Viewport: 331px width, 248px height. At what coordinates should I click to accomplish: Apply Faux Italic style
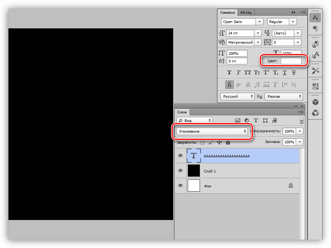(x=238, y=73)
